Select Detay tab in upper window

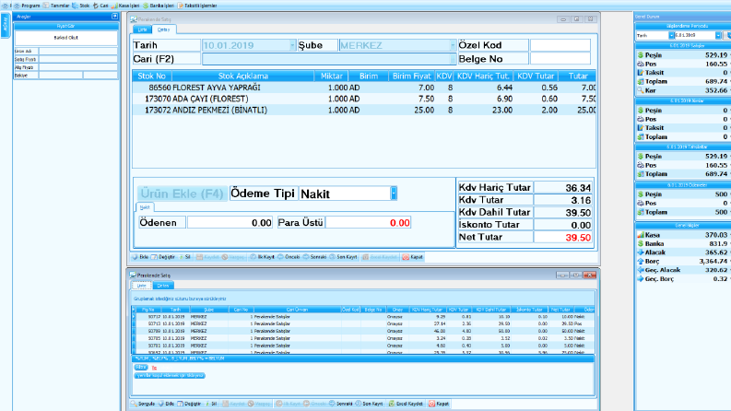pos(163,29)
